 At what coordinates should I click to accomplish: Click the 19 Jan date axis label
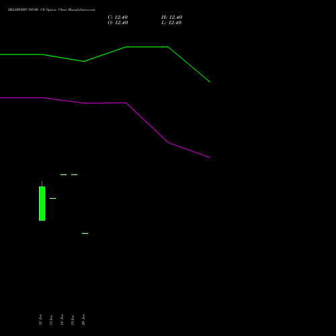pyautogui.click(x=73, y=320)
